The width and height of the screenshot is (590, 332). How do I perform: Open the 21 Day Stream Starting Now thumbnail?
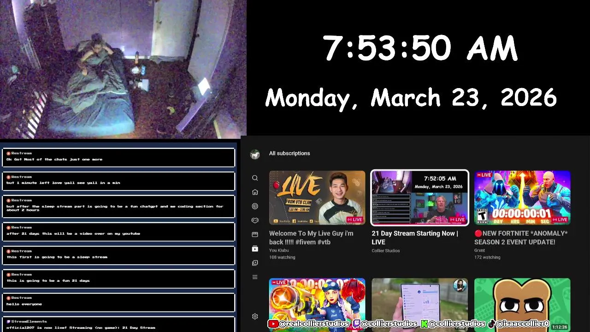pos(419,198)
